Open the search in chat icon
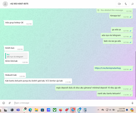Image resolution: width=136 pixels, height=113 pixels. pyautogui.click(x=132, y=4)
